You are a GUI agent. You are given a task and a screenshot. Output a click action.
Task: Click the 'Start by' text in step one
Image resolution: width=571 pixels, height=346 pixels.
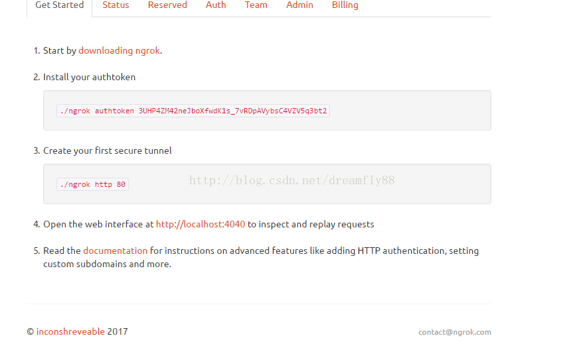click(59, 50)
